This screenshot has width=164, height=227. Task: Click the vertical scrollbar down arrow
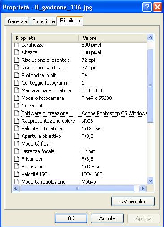point(150,181)
